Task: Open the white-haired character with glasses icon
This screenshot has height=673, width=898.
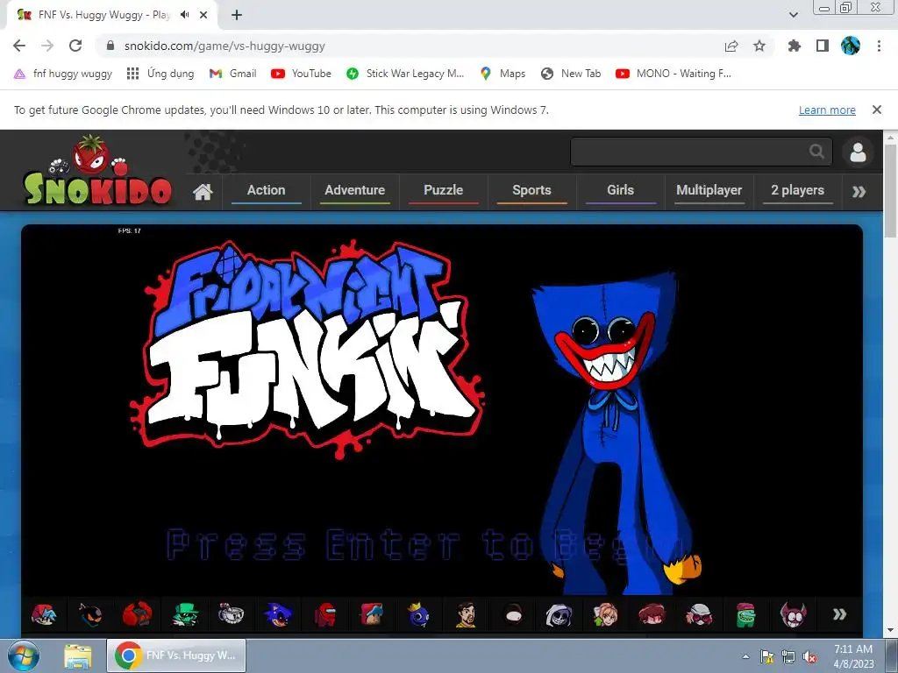Action: (699, 614)
